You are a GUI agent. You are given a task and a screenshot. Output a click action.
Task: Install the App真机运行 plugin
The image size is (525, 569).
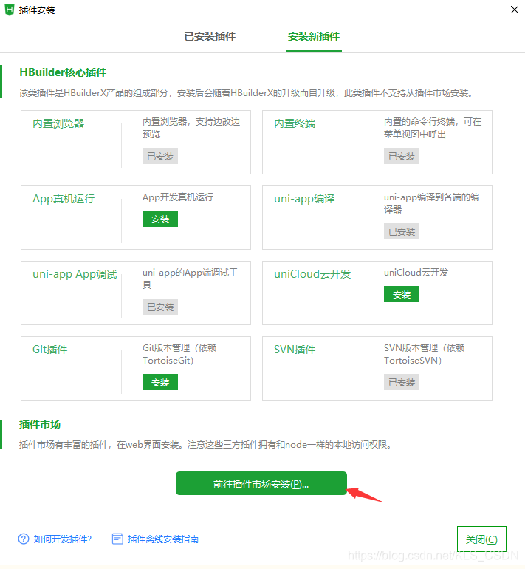pos(160,219)
